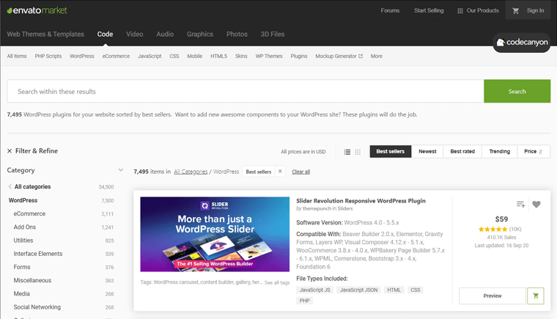
Task: Select WordPress in category sidebar
Action: tap(23, 200)
